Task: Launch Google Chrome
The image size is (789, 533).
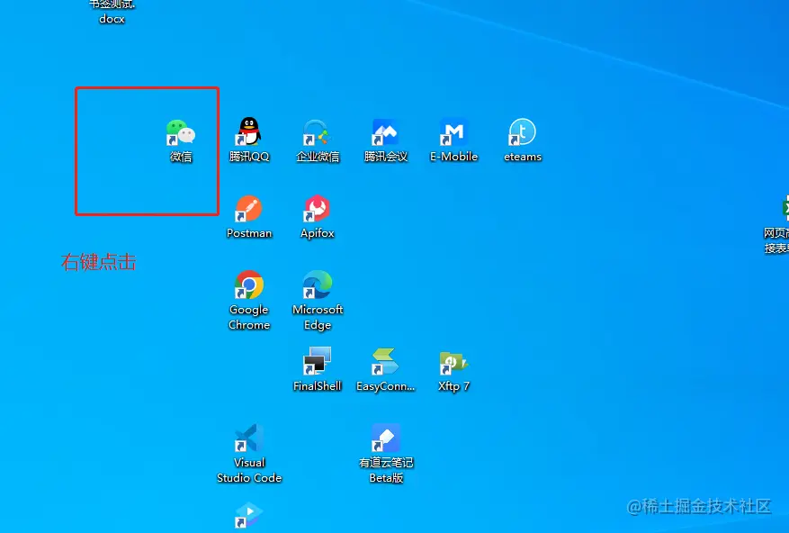Action: tap(249, 285)
